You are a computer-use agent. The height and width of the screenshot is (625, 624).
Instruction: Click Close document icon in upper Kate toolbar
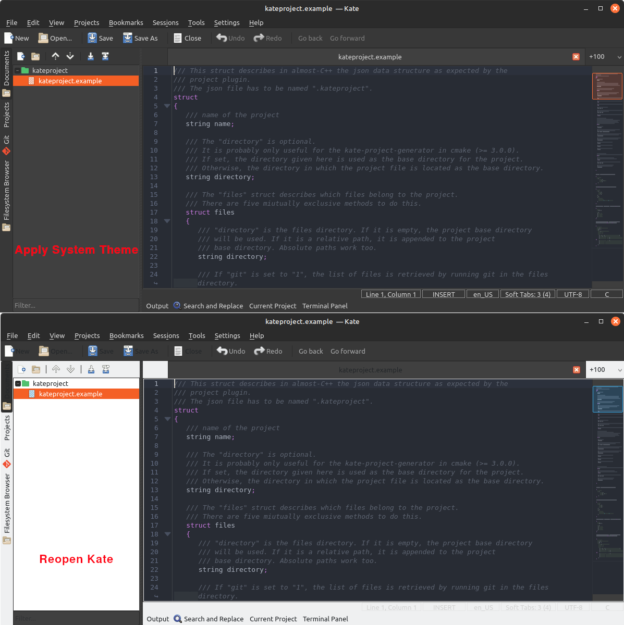178,38
